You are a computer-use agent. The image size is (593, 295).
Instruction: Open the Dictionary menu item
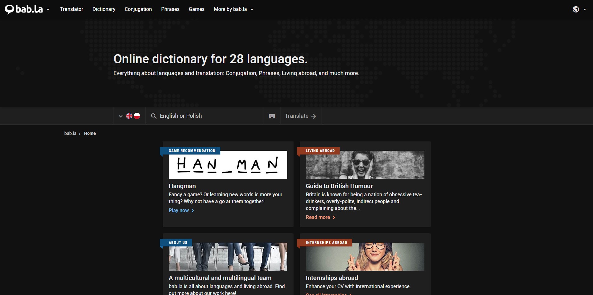[104, 9]
